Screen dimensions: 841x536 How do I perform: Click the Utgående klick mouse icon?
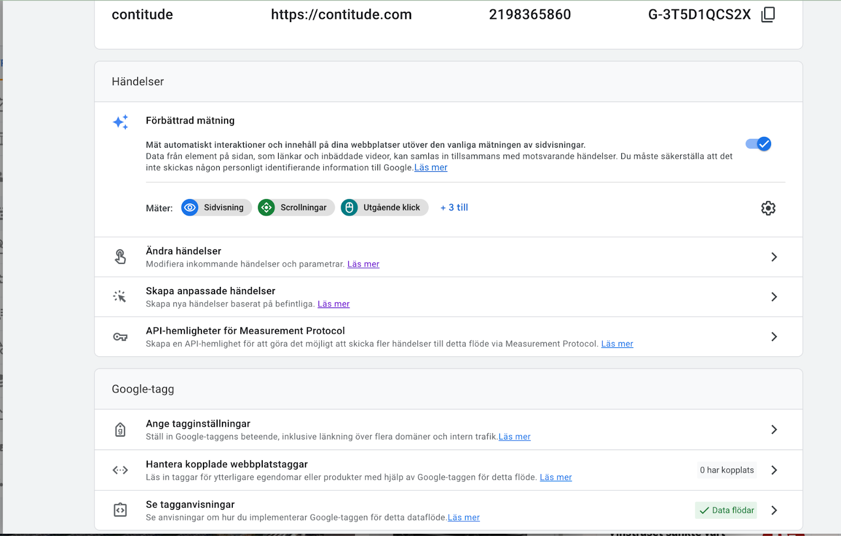click(x=350, y=208)
